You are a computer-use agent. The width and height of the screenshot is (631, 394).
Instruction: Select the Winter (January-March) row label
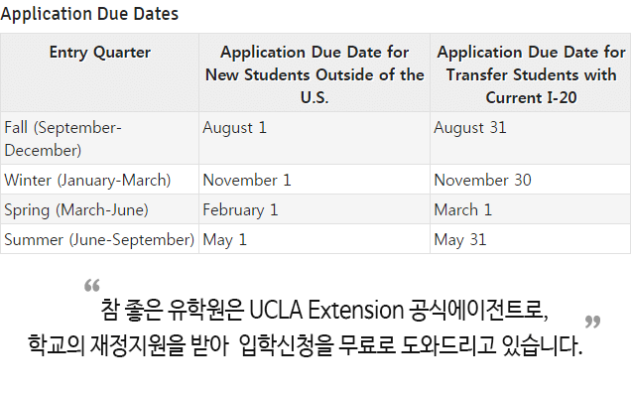pos(87,180)
